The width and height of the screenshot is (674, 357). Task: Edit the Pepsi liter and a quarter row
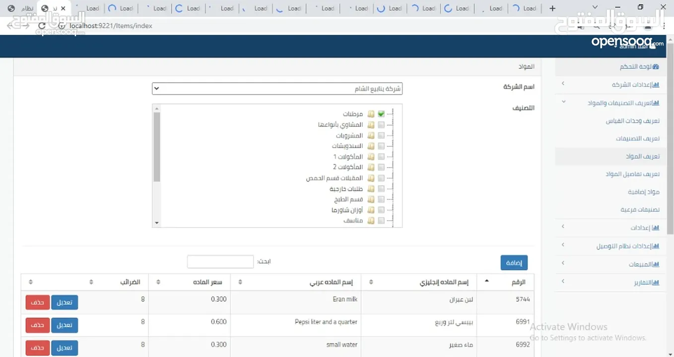point(65,325)
